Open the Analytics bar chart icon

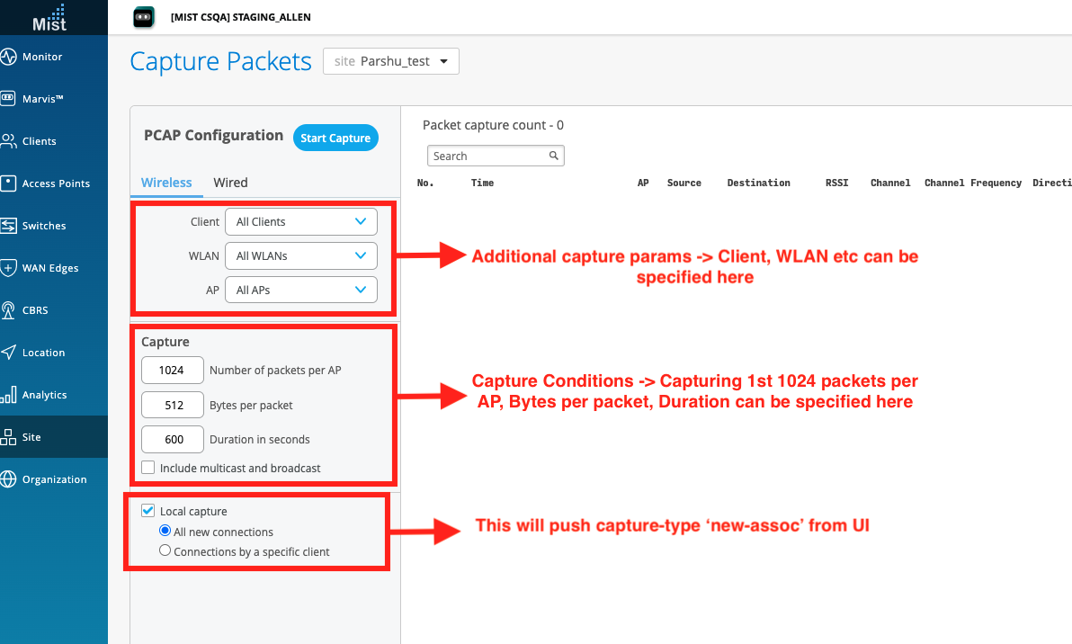9,395
